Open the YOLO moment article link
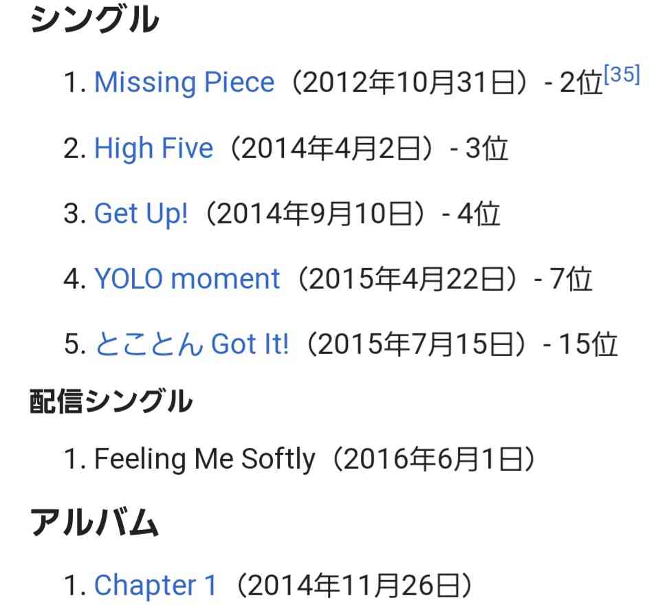The height and width of the screenshot is (609, 671). 186,279
